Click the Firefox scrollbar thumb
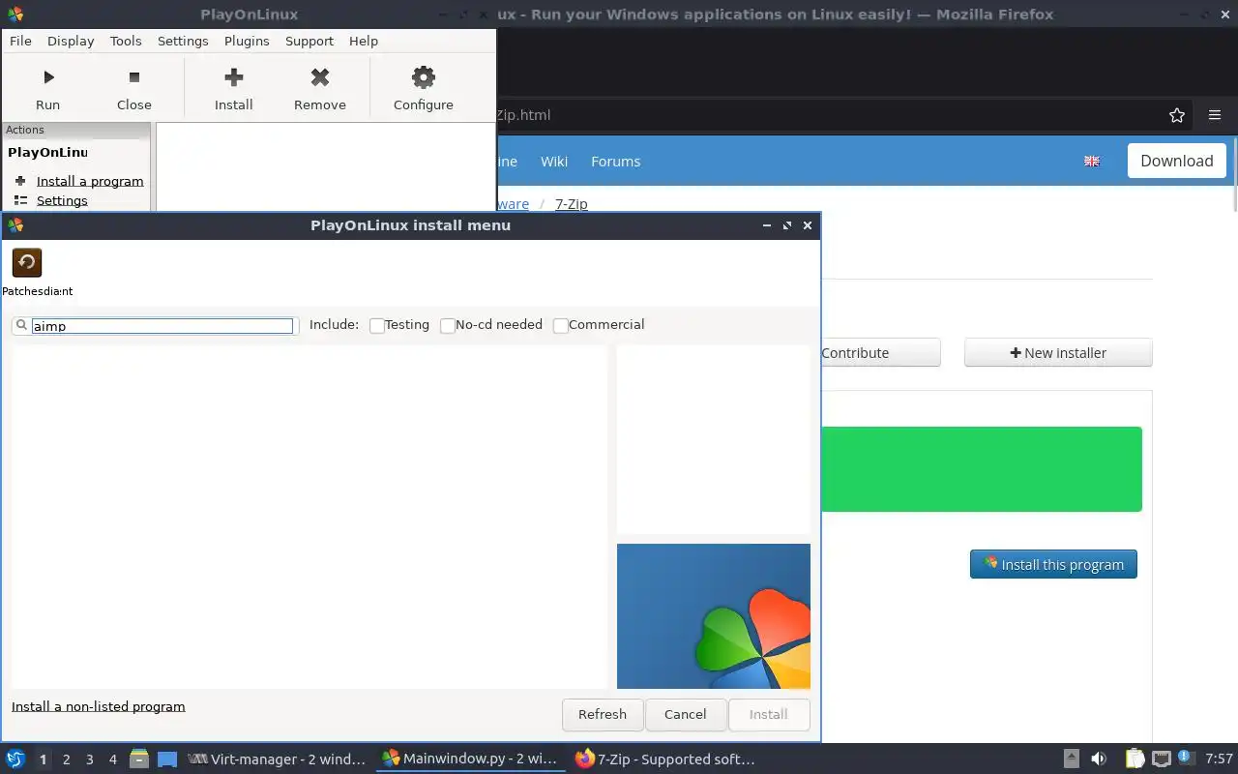The width and height of the screenshot is (1238, 774). point(1234,174)
